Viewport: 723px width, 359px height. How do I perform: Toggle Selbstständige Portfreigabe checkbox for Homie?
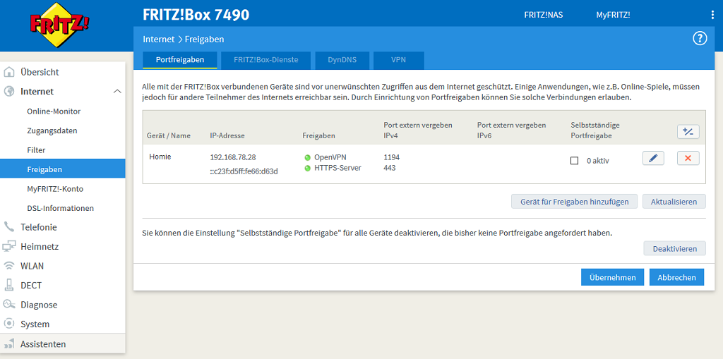pos(574,160)
